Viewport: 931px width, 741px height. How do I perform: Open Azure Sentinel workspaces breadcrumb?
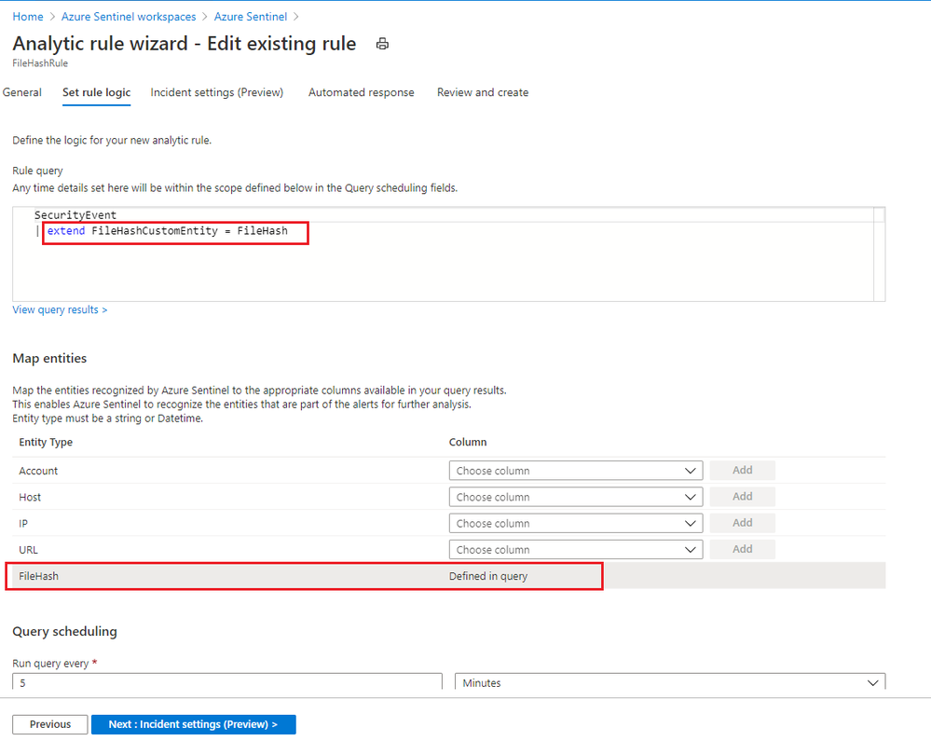coord(129,17)
